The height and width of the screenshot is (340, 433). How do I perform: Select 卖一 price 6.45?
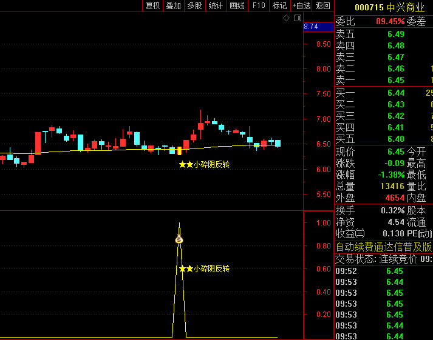click(x=396, y=81)
